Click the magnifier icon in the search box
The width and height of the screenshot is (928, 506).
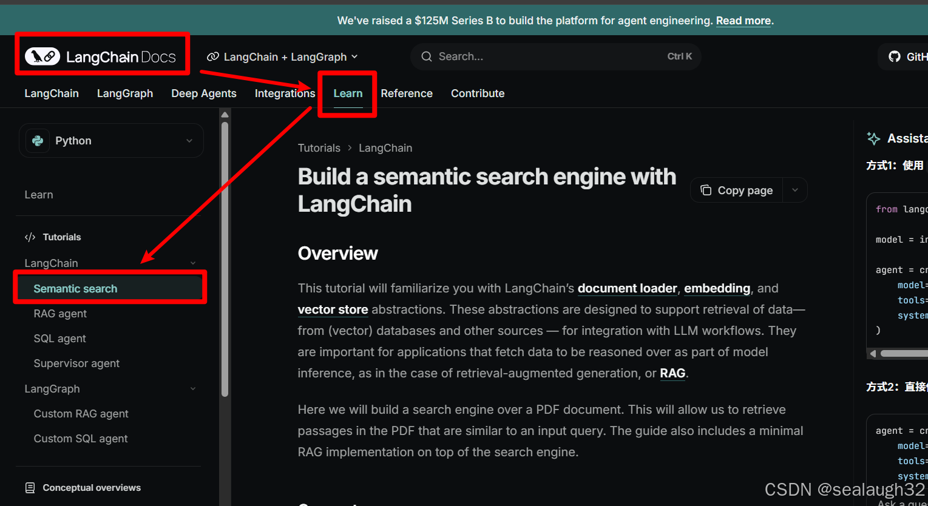427,56
